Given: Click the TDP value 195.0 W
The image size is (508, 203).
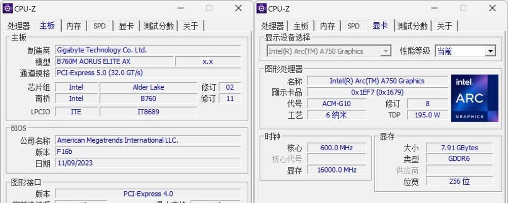Looking at the screenshot, I should point(427,115).
